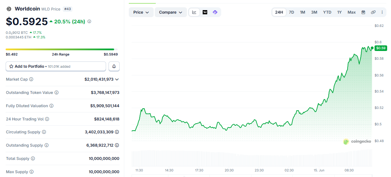Click the $3,768,147,973 token value
391x177 pixels.
(105, 93)
